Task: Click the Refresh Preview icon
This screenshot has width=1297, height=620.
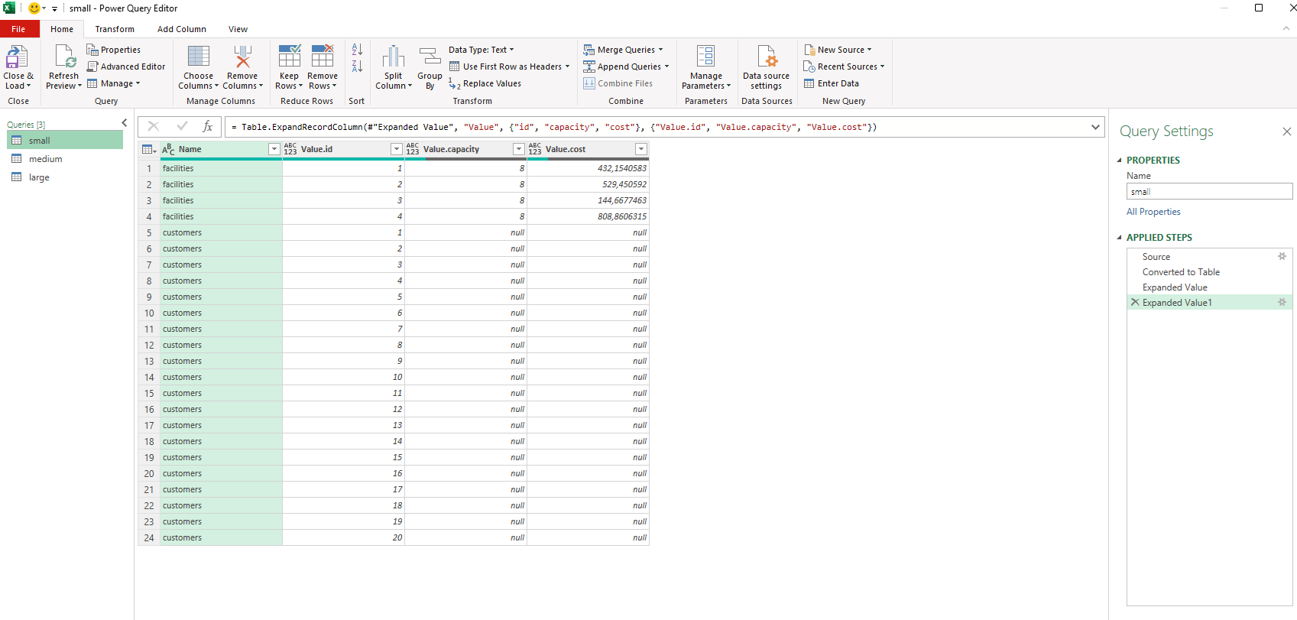Action: [64, 57]
